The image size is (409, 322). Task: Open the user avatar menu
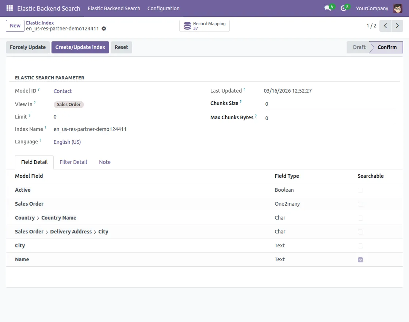398,8
